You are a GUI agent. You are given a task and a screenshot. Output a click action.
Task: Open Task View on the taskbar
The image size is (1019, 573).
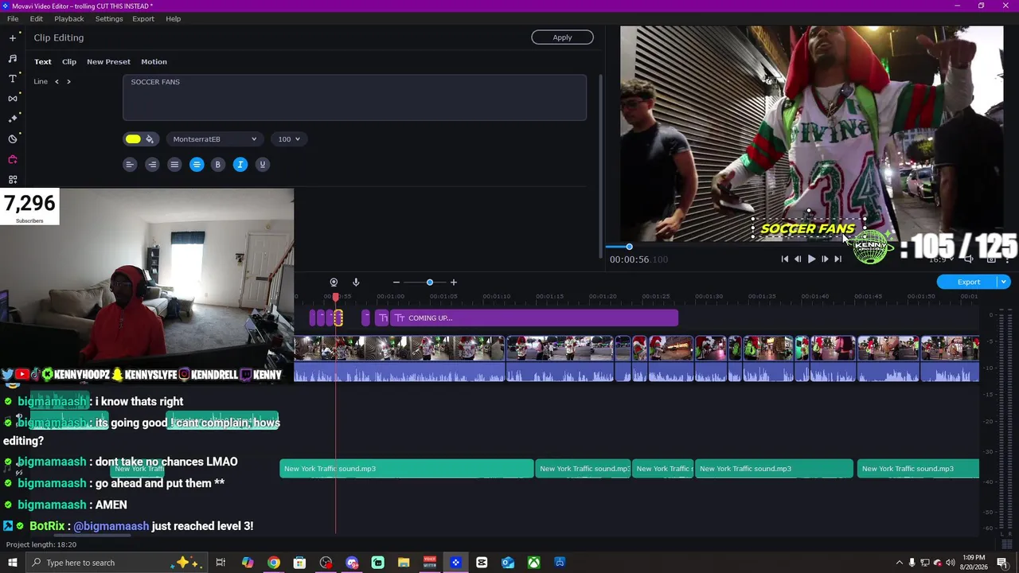(x=221, y=563)
